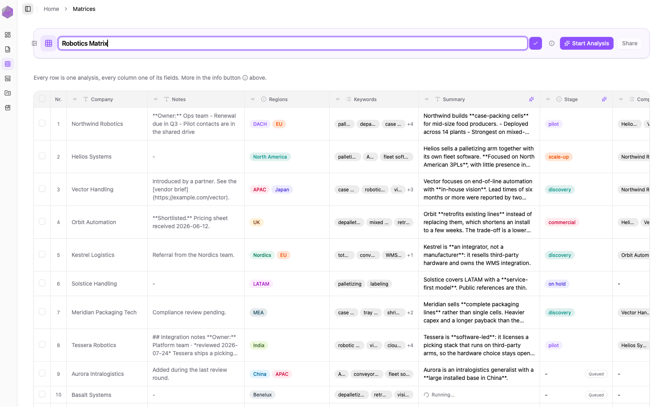
Task: Select the Kestrel Logistics row checkbox
Action: coord(42,254)
